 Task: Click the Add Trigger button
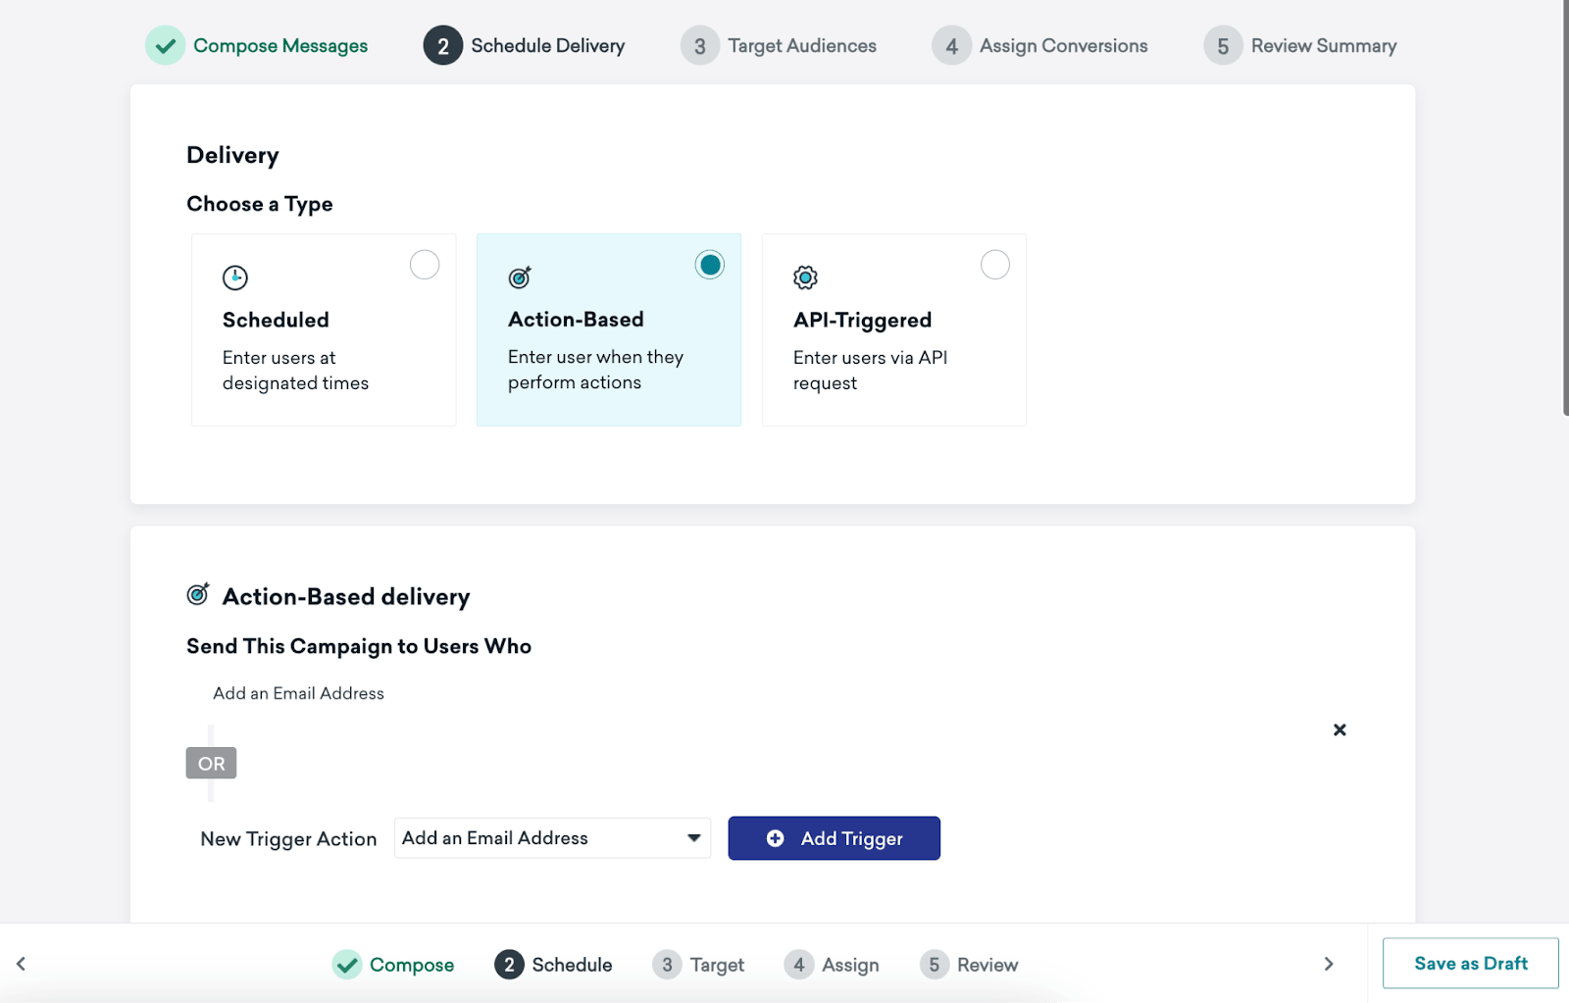pos(834,838)
